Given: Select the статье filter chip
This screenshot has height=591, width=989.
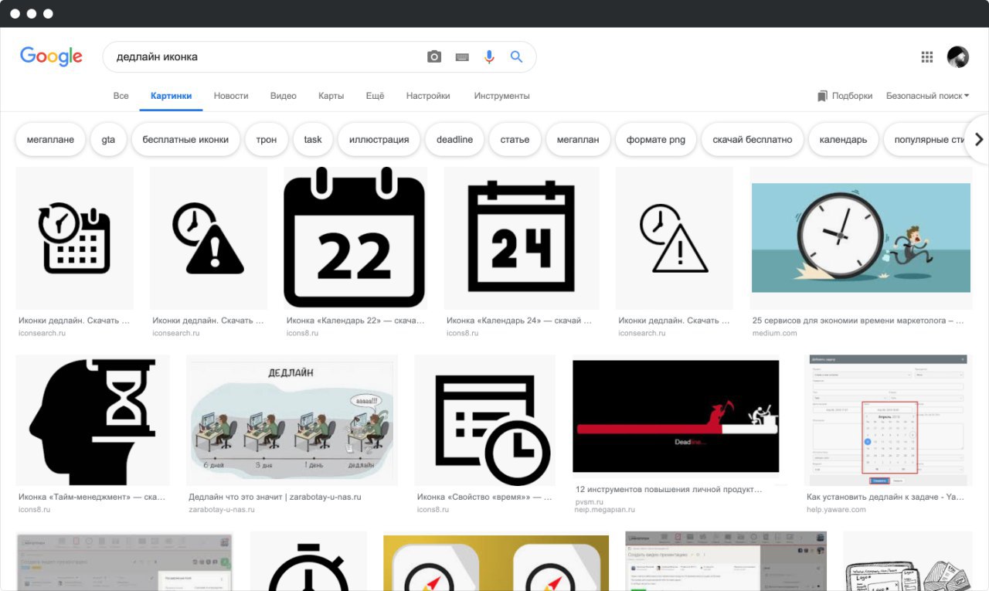Looking at the screenshot, I should [515, 140].
